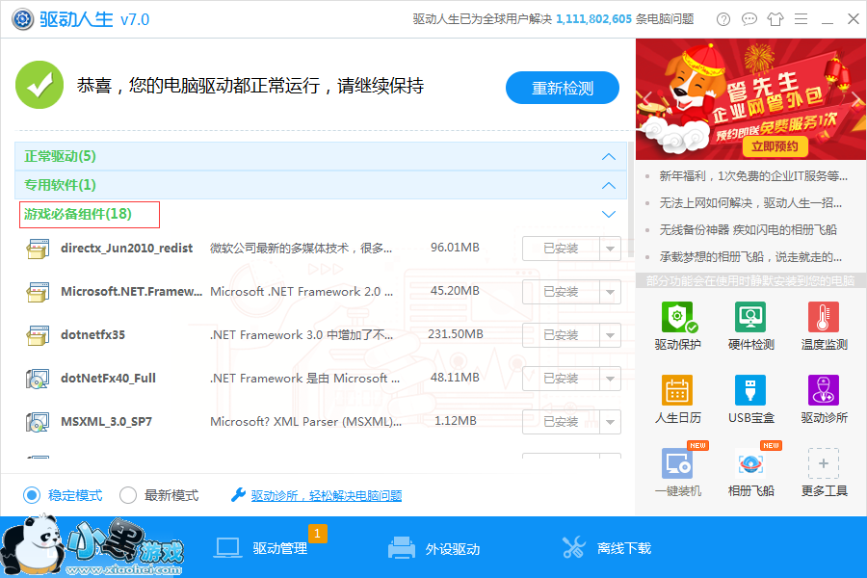This screenshot has height=578, width=867.
Task: Switch to 外设驱动 tab
Action: pyautogui.click(x=434, y=548)
